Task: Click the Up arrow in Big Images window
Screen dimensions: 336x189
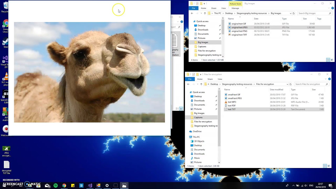Action: tap(205, 13)
